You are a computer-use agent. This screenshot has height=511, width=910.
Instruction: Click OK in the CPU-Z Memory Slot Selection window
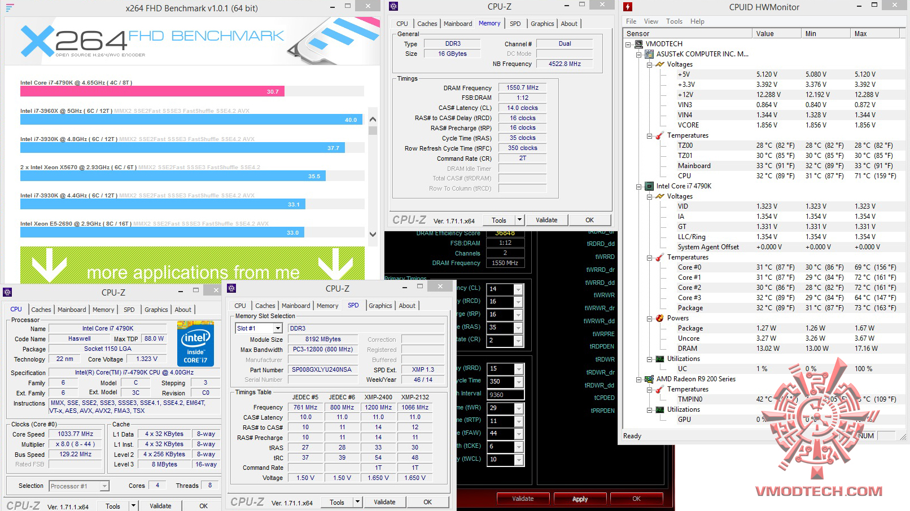coord(428,502)
